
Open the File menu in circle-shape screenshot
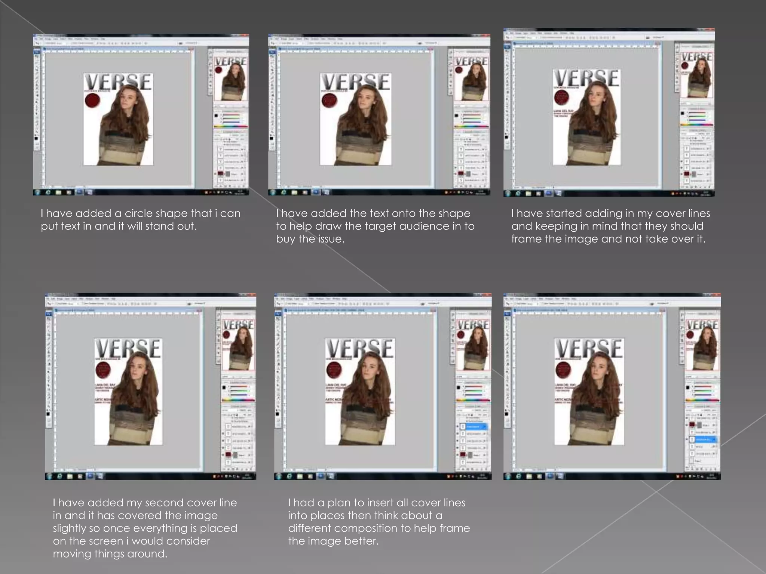pyautogui.click(x=37, y=39)
